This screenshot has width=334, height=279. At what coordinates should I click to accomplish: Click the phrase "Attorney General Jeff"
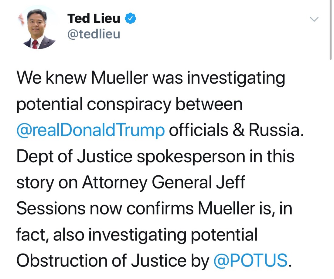(163, 183)
